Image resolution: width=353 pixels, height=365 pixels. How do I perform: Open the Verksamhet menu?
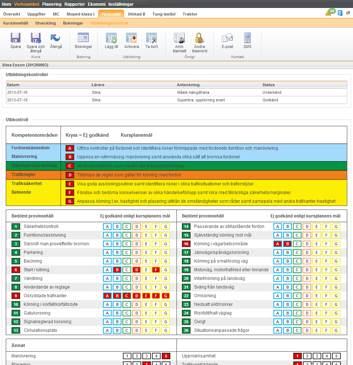(27, 4)
